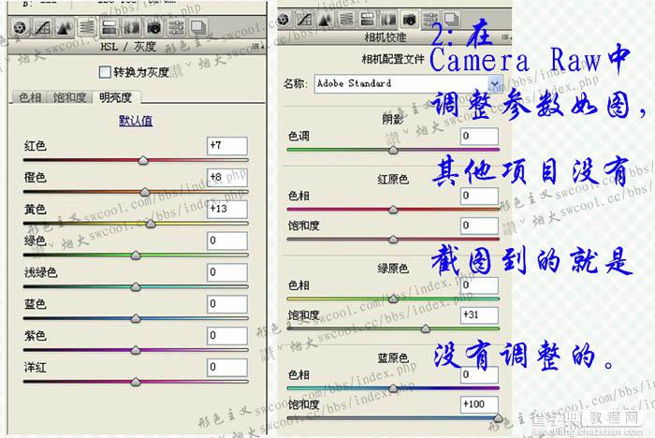Image resolution: width=655 pixels, height=438 pixels.
Task: Open Presets icon in 相机校准 panel toolbar
Action: 431,19
